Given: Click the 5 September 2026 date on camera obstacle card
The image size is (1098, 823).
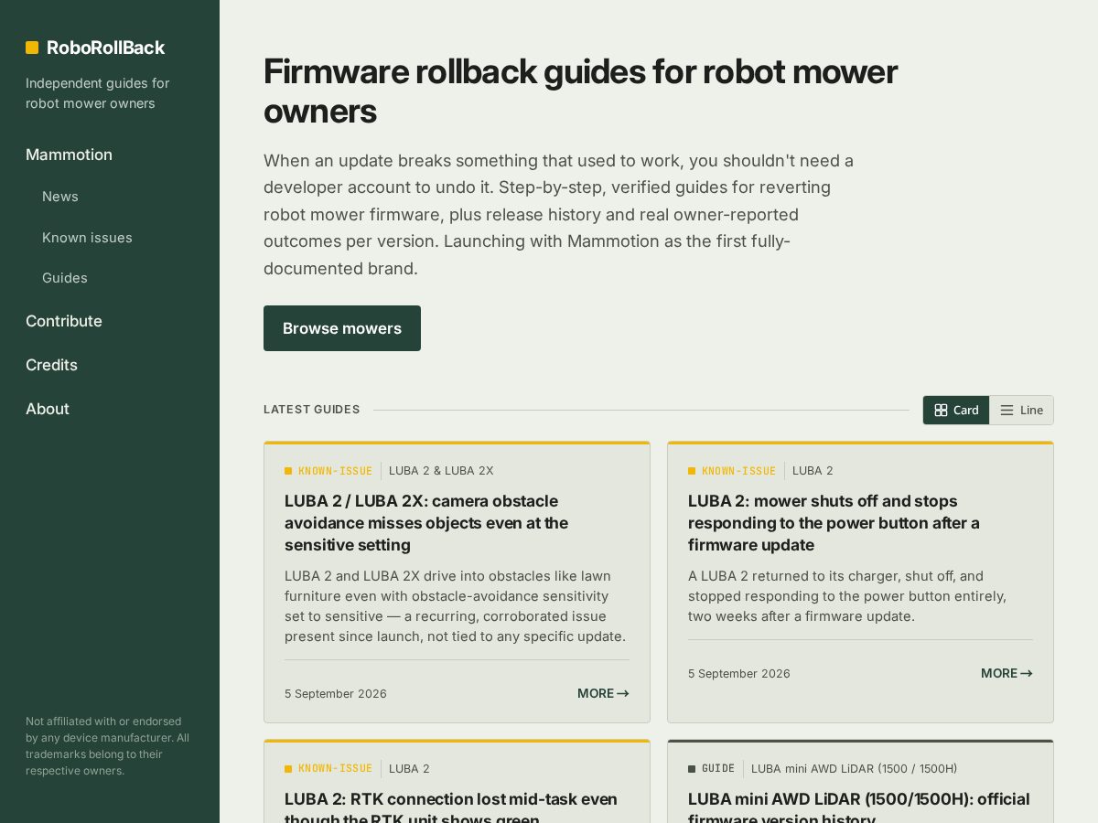Looking at the screenshot, I should (x=336, y=694).
